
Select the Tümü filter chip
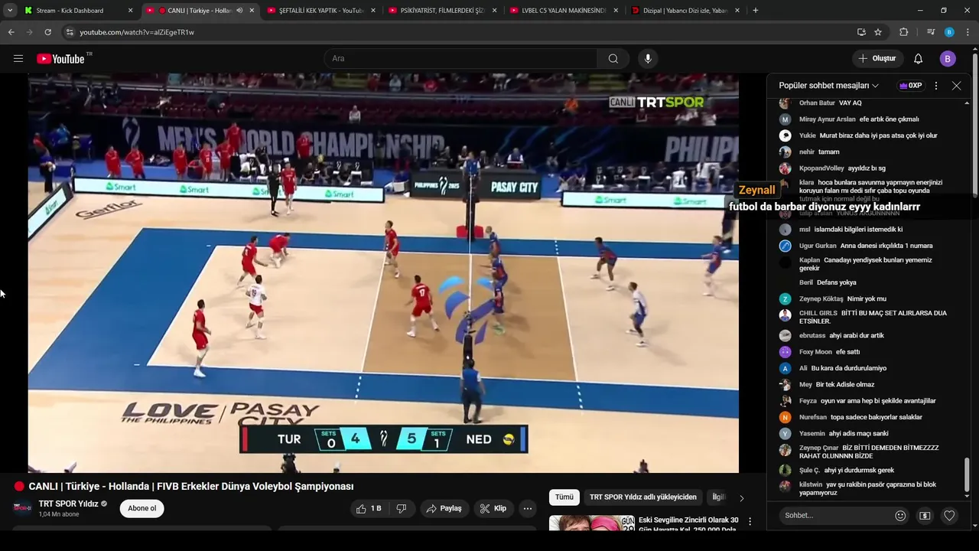tap(564, 497)
